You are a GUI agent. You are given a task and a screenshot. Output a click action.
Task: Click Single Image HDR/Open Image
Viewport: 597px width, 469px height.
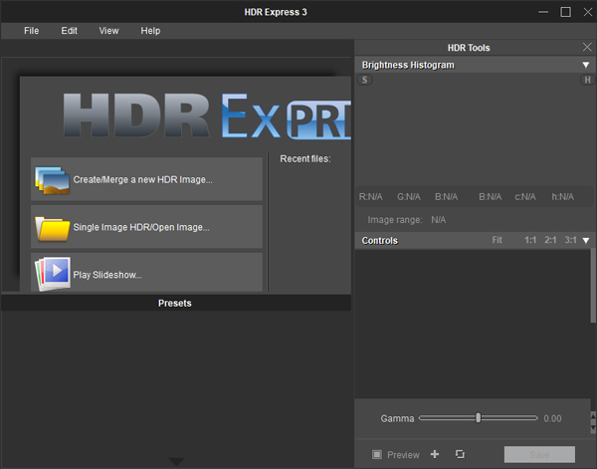pos(146,227)
